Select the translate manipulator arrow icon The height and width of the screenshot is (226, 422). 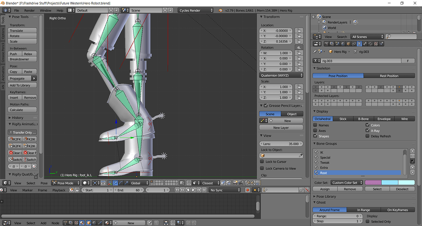point(115,183)
